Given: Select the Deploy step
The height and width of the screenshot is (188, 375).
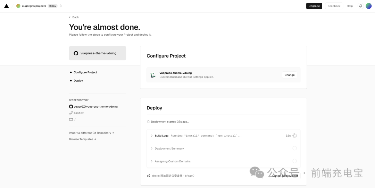Looking at the screenshot, I should coord(78,81).
